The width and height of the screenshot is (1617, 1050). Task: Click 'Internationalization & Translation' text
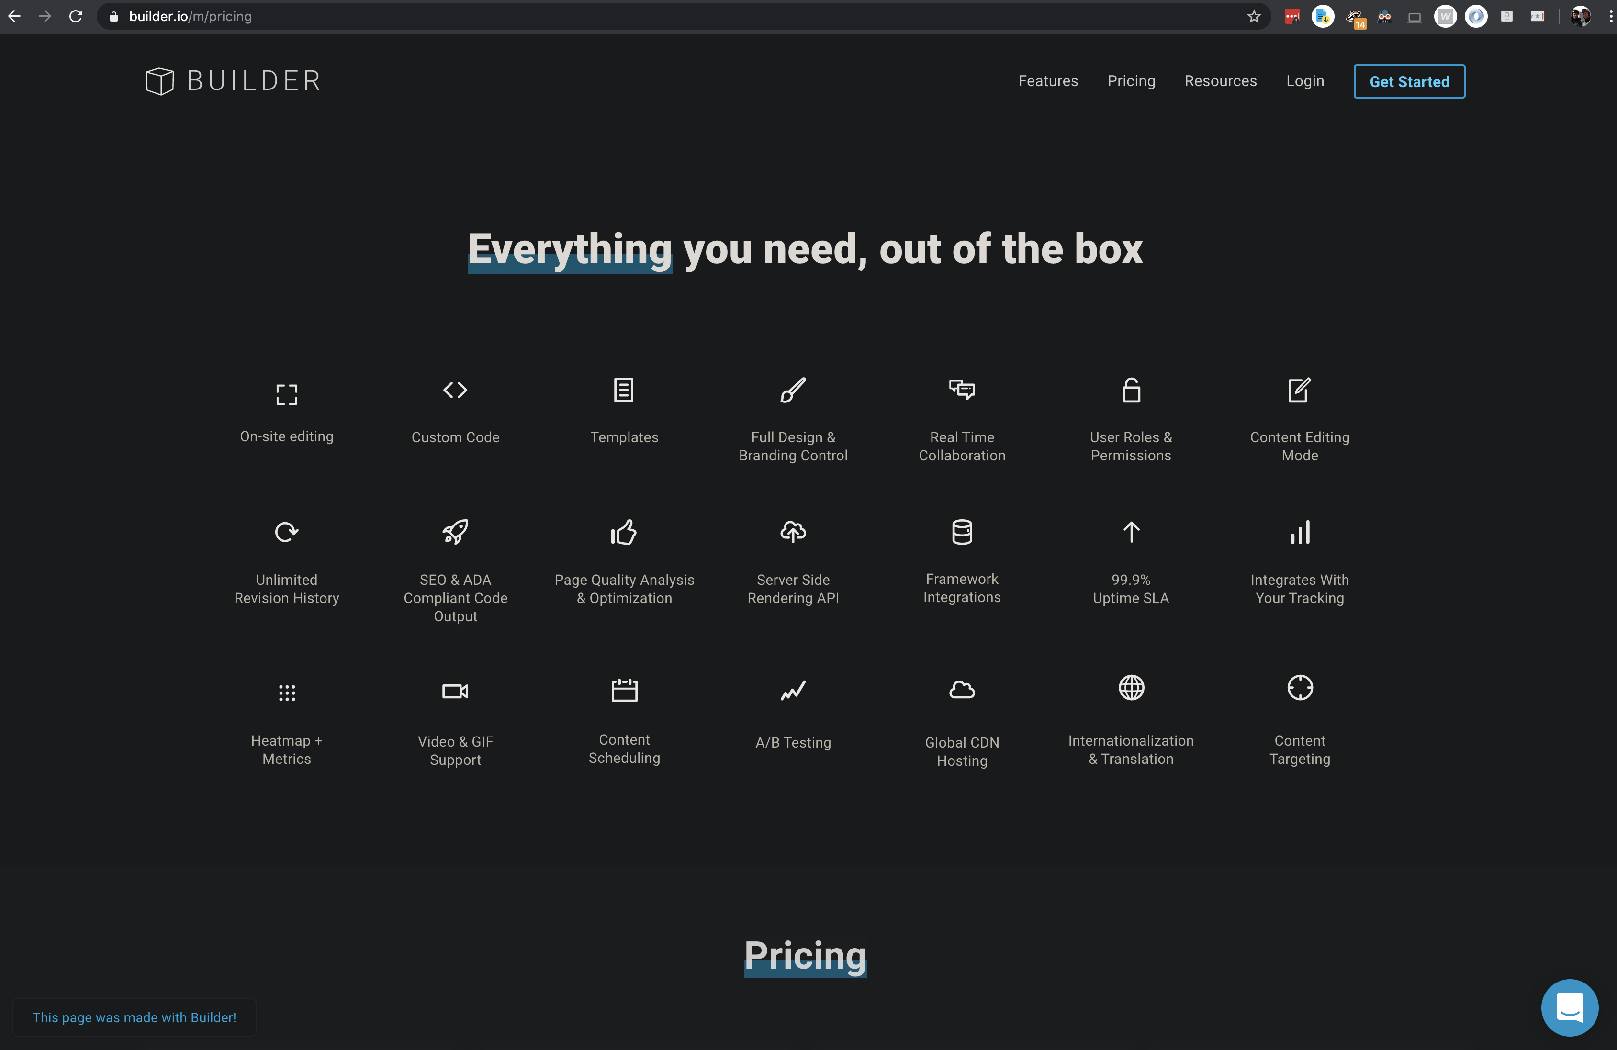click(x=1131, y=750)
